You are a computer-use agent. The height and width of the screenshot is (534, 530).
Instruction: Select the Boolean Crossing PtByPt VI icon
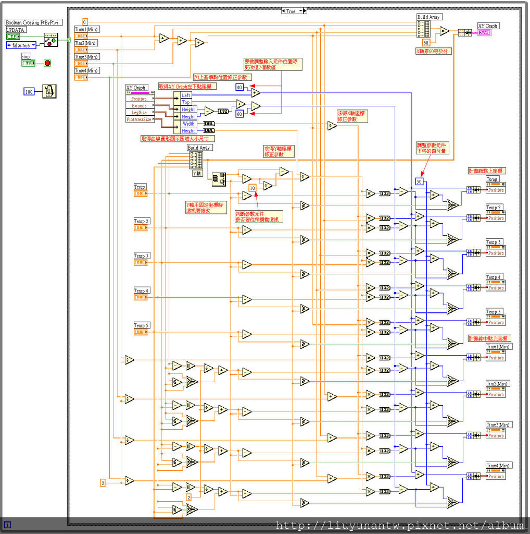tap(51, 40)
